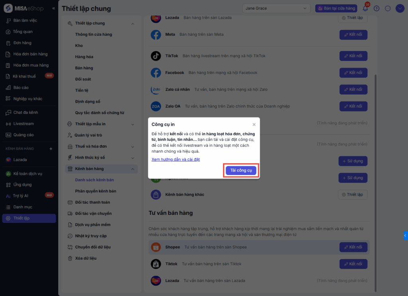Collapse the left sidebar with double-chevron icon
The image size is (408, 296).
click(54, 8)
